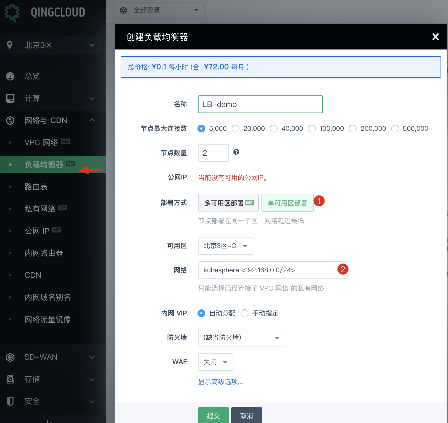
Task: Select 40,000 max connections radio
Action: click(x=274, y=129)
